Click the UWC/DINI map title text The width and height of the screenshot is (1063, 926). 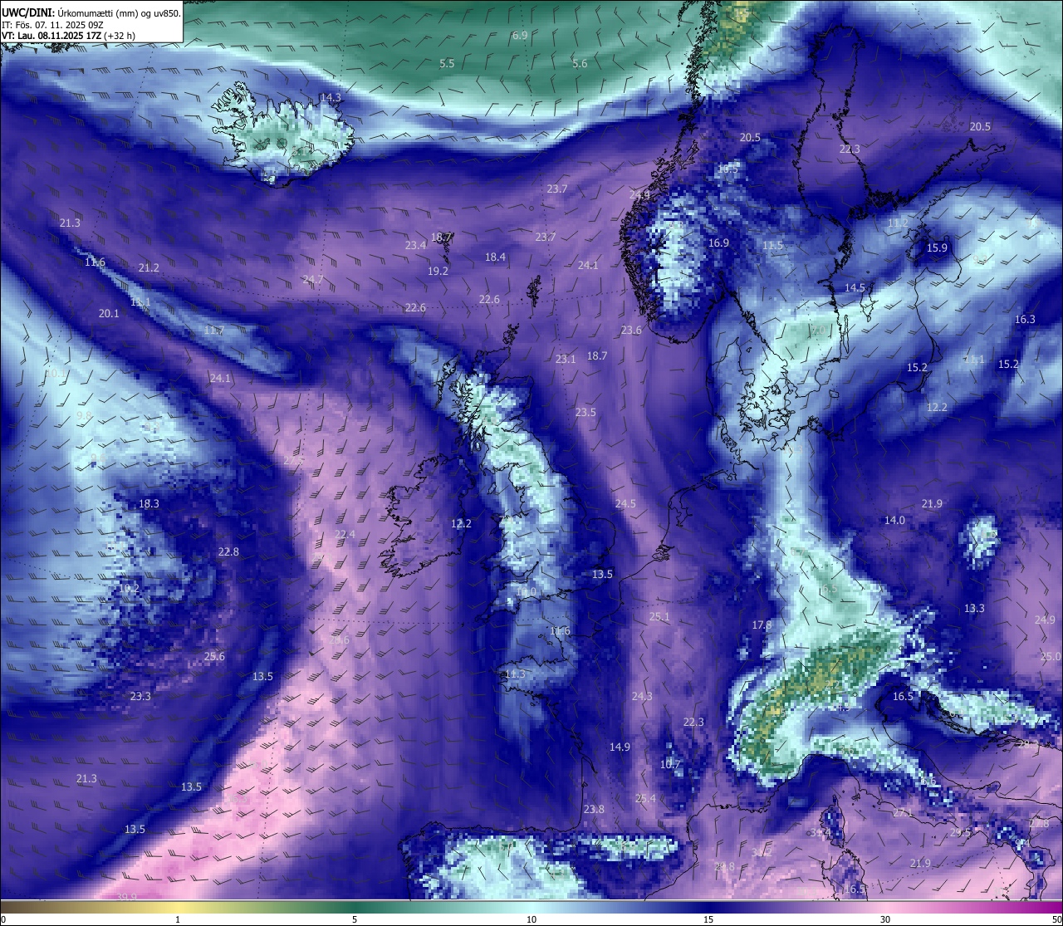(x=91, y=13)
